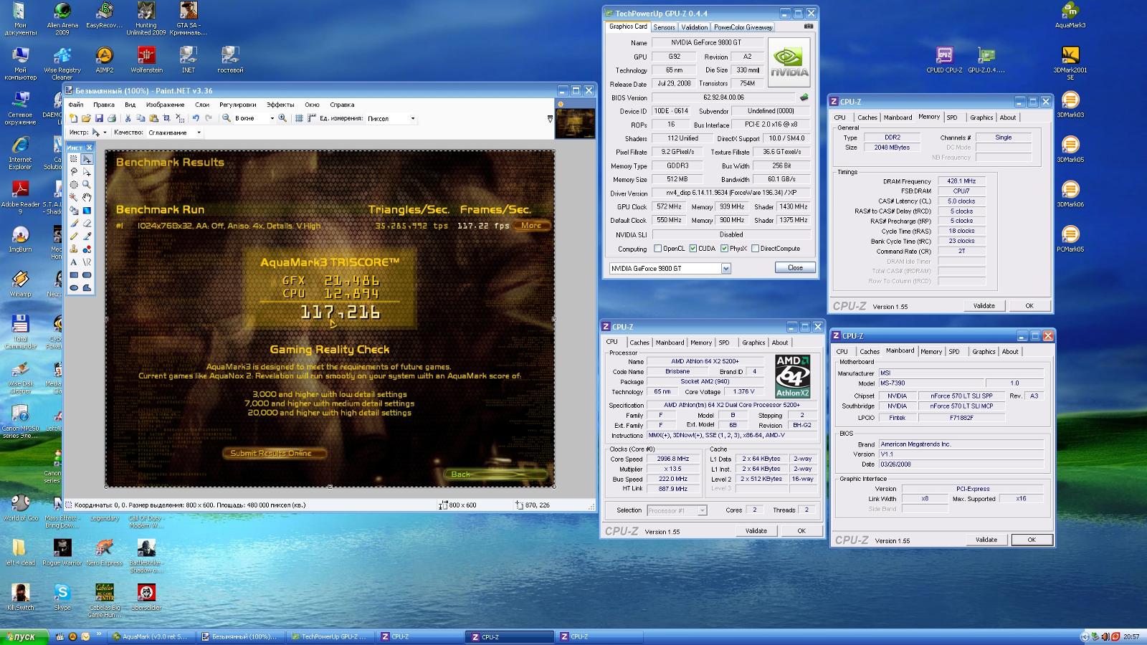Viewport: 1147px width, 645px height.
Task: Click GPU-Z screenshot camera icon
Action: 809,27
